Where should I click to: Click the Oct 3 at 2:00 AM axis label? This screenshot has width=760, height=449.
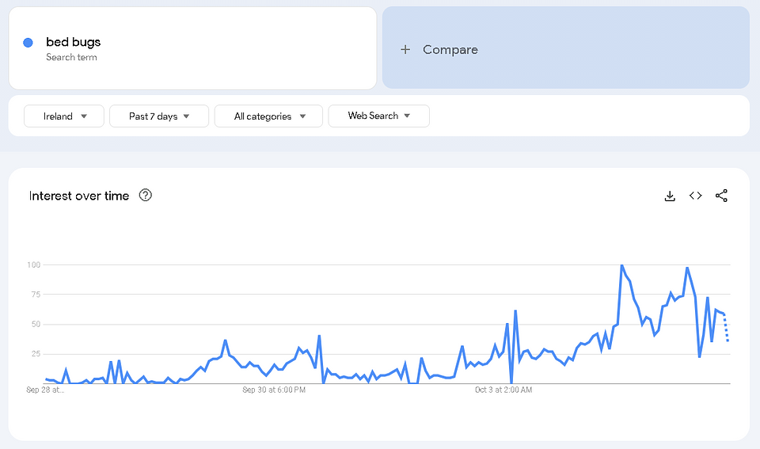pyautogui.click(x=503, y=390)
